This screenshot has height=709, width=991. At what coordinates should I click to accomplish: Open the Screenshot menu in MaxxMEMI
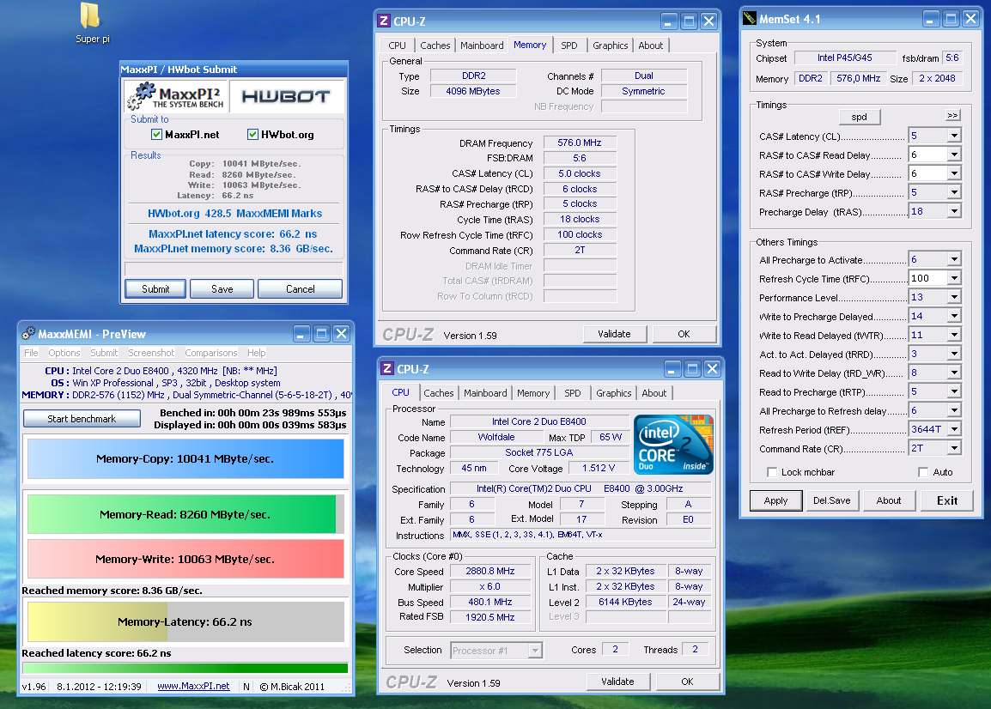tap(151, 353)
